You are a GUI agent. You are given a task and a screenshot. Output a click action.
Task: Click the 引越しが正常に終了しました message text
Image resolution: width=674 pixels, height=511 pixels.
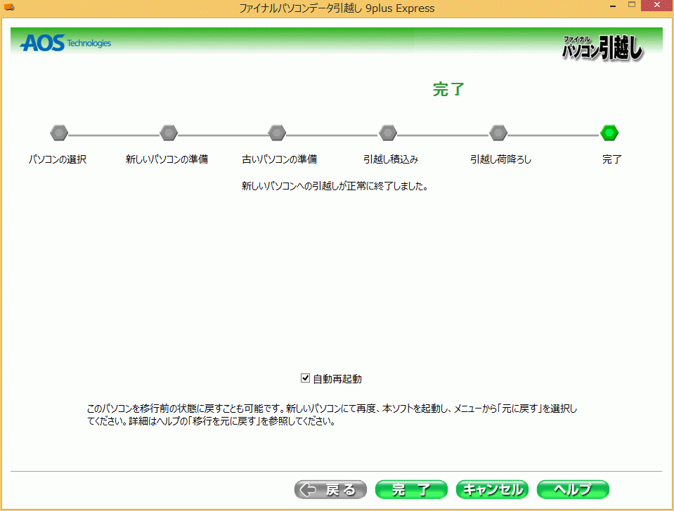pos(335,187)
